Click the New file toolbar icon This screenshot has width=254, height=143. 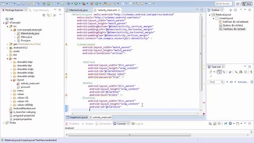pyautogui.click(x=4, y=4)
